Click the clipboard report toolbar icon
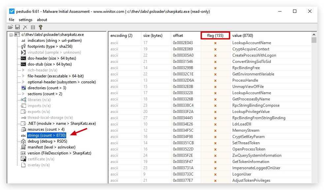324x190 pixels. click(33, 27)
